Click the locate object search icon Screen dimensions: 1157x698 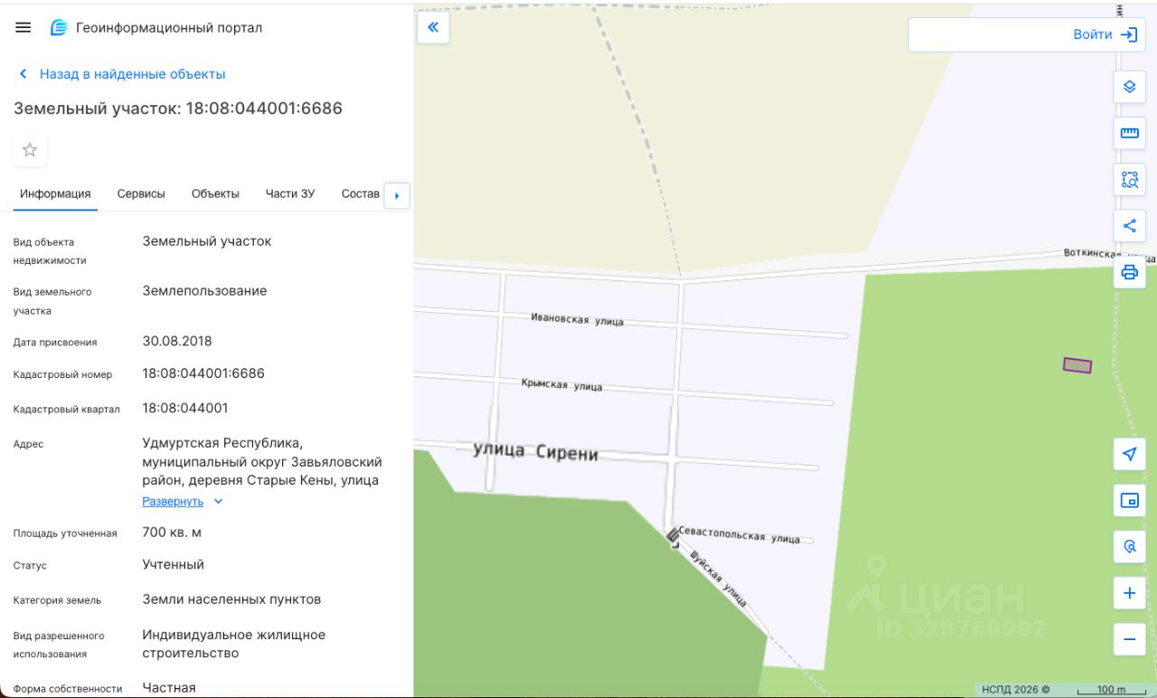(1129, 547)
